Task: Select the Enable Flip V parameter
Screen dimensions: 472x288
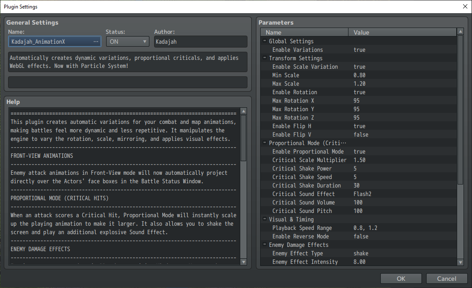Action: (359, 134)
